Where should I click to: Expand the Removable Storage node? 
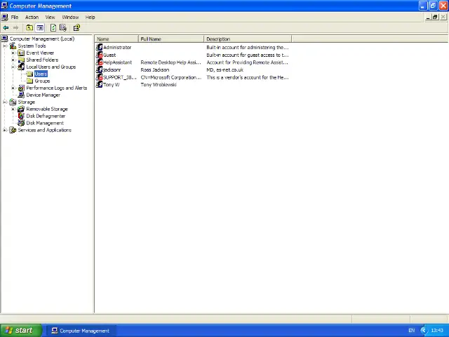[13, 109]
